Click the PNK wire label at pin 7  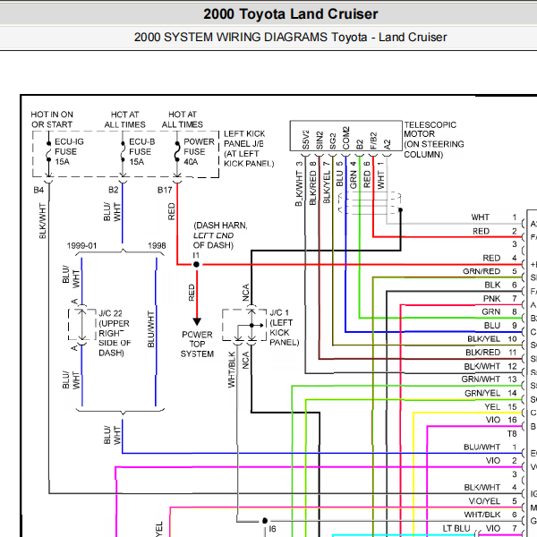pyautogui.click(x=491, y=299)
